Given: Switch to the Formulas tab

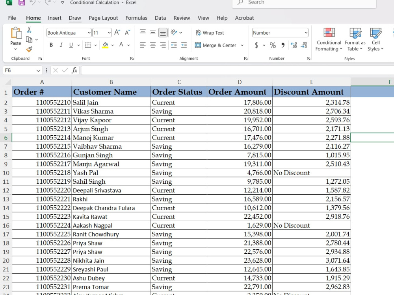Looking at the screenshot, I should point(136,18).
